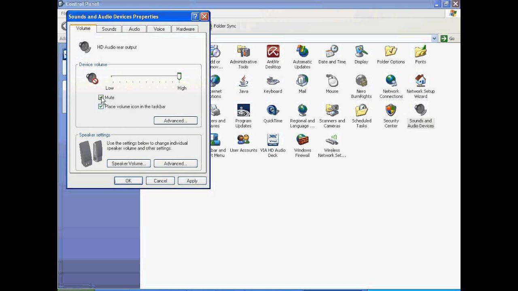Switch to the Volume tab
Screen dimensions: 518x291
(83, 28)
